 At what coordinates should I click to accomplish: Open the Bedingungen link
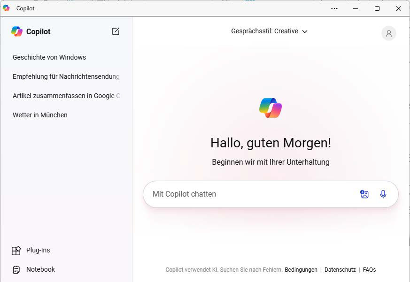(301, 270)
